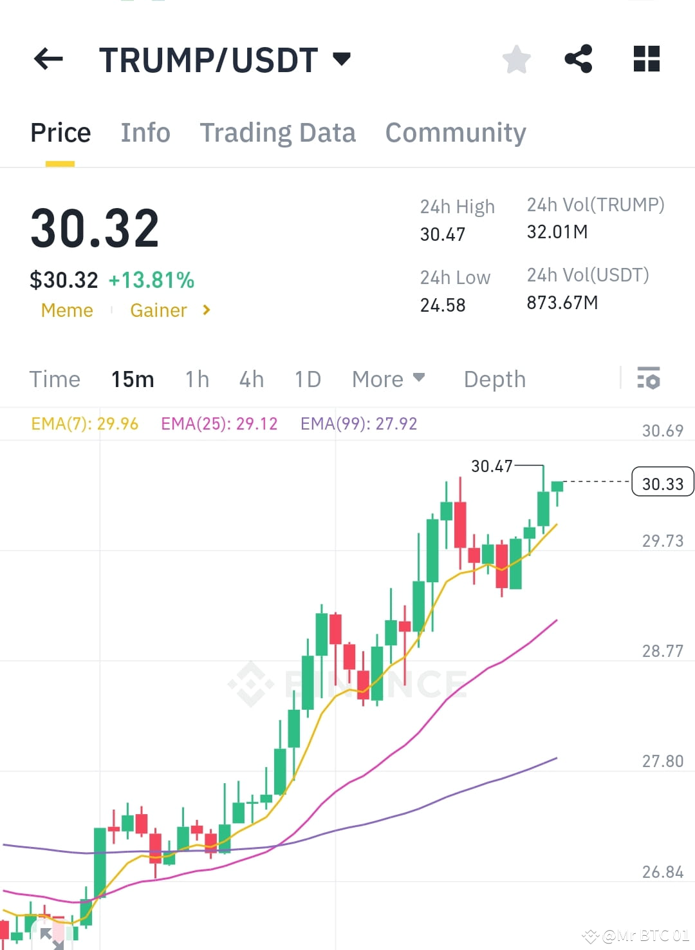
Task: Switch chart to Depth view
Action: (x=494, y=379)
